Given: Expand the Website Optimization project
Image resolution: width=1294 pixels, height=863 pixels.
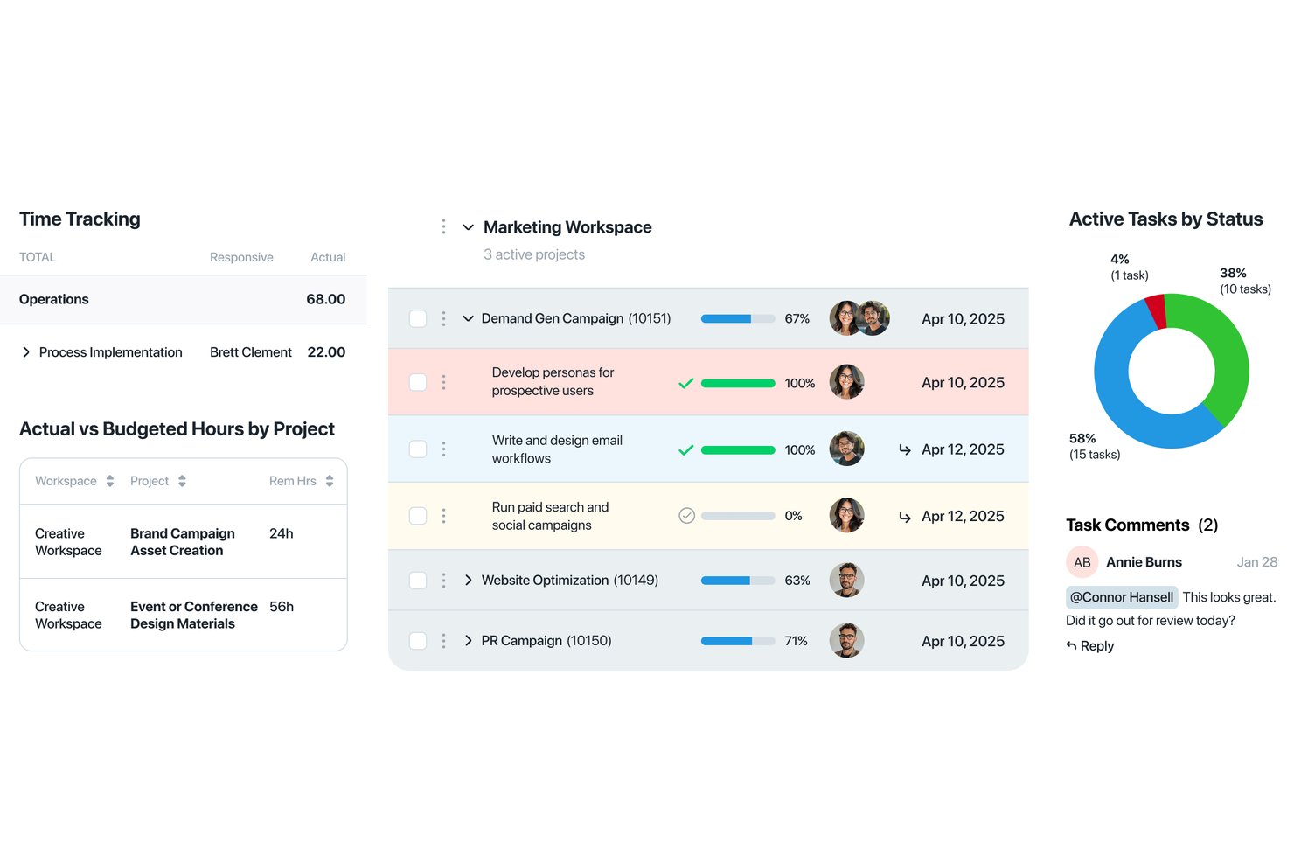Looking at the screenshot, I should (x=468, y=581).
